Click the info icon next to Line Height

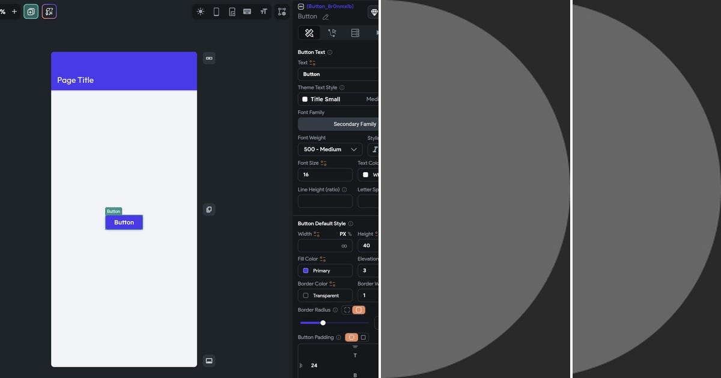coord(344,190)
